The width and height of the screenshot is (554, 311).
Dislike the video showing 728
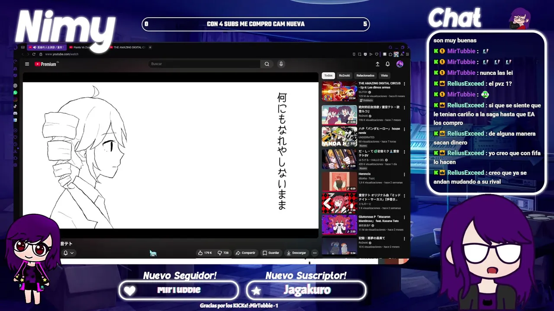[x=223, y=253]
